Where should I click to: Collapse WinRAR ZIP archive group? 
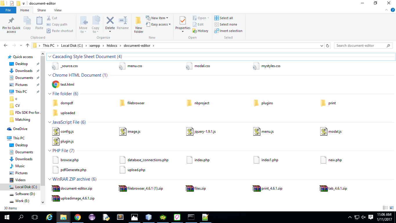click(x=50, y=179)
